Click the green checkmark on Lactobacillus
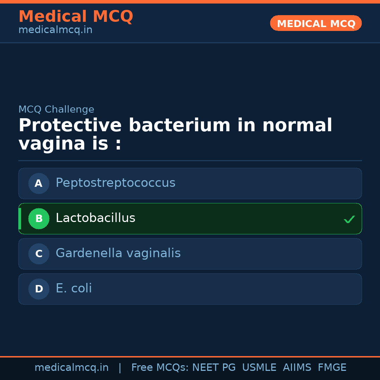 tap(349, 219)
